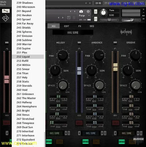Screen dimensions: 146x147
Task: Click previous multi rack arrow
Action: point(86,3)
